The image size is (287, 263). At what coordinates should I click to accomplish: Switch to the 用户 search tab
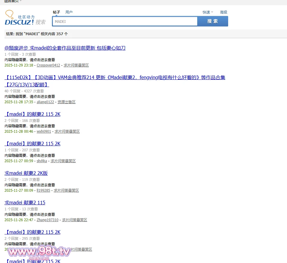click(x=69, y=12)
